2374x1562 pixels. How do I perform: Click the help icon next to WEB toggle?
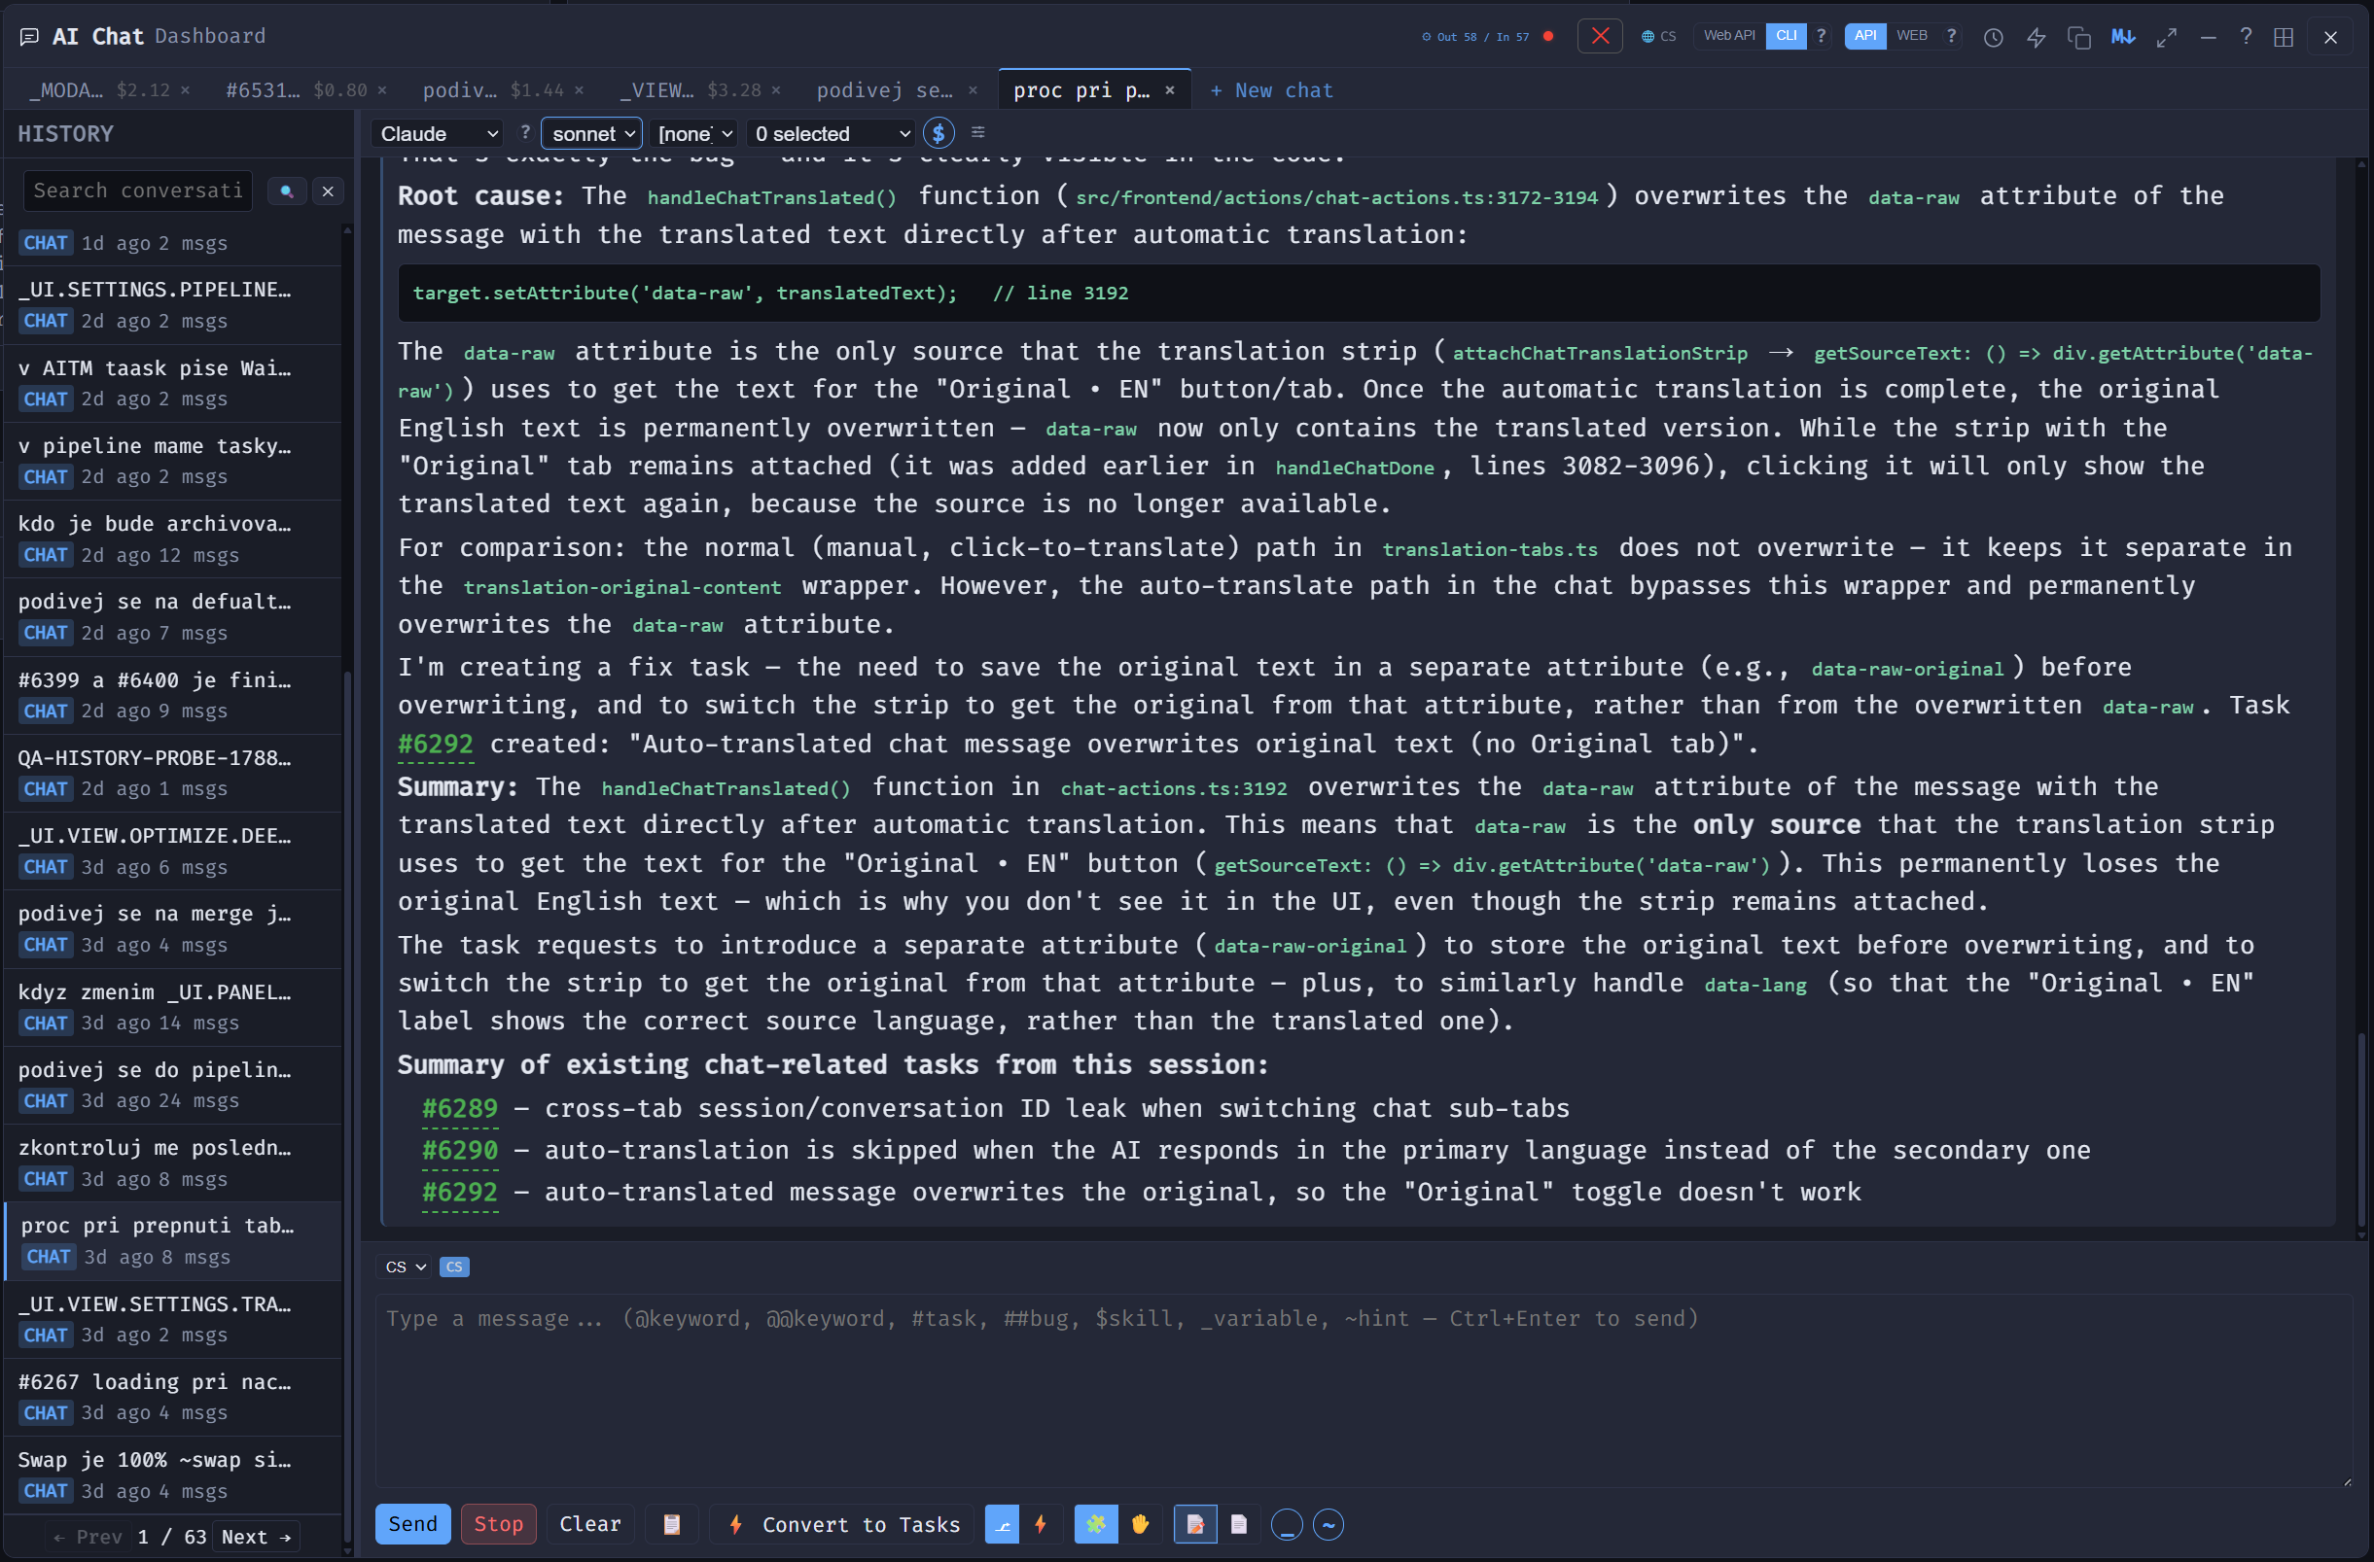1951,35
